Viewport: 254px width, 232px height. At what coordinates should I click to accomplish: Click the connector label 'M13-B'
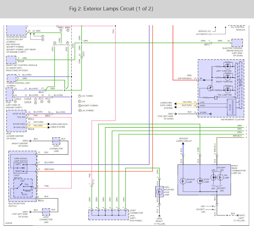21,61
